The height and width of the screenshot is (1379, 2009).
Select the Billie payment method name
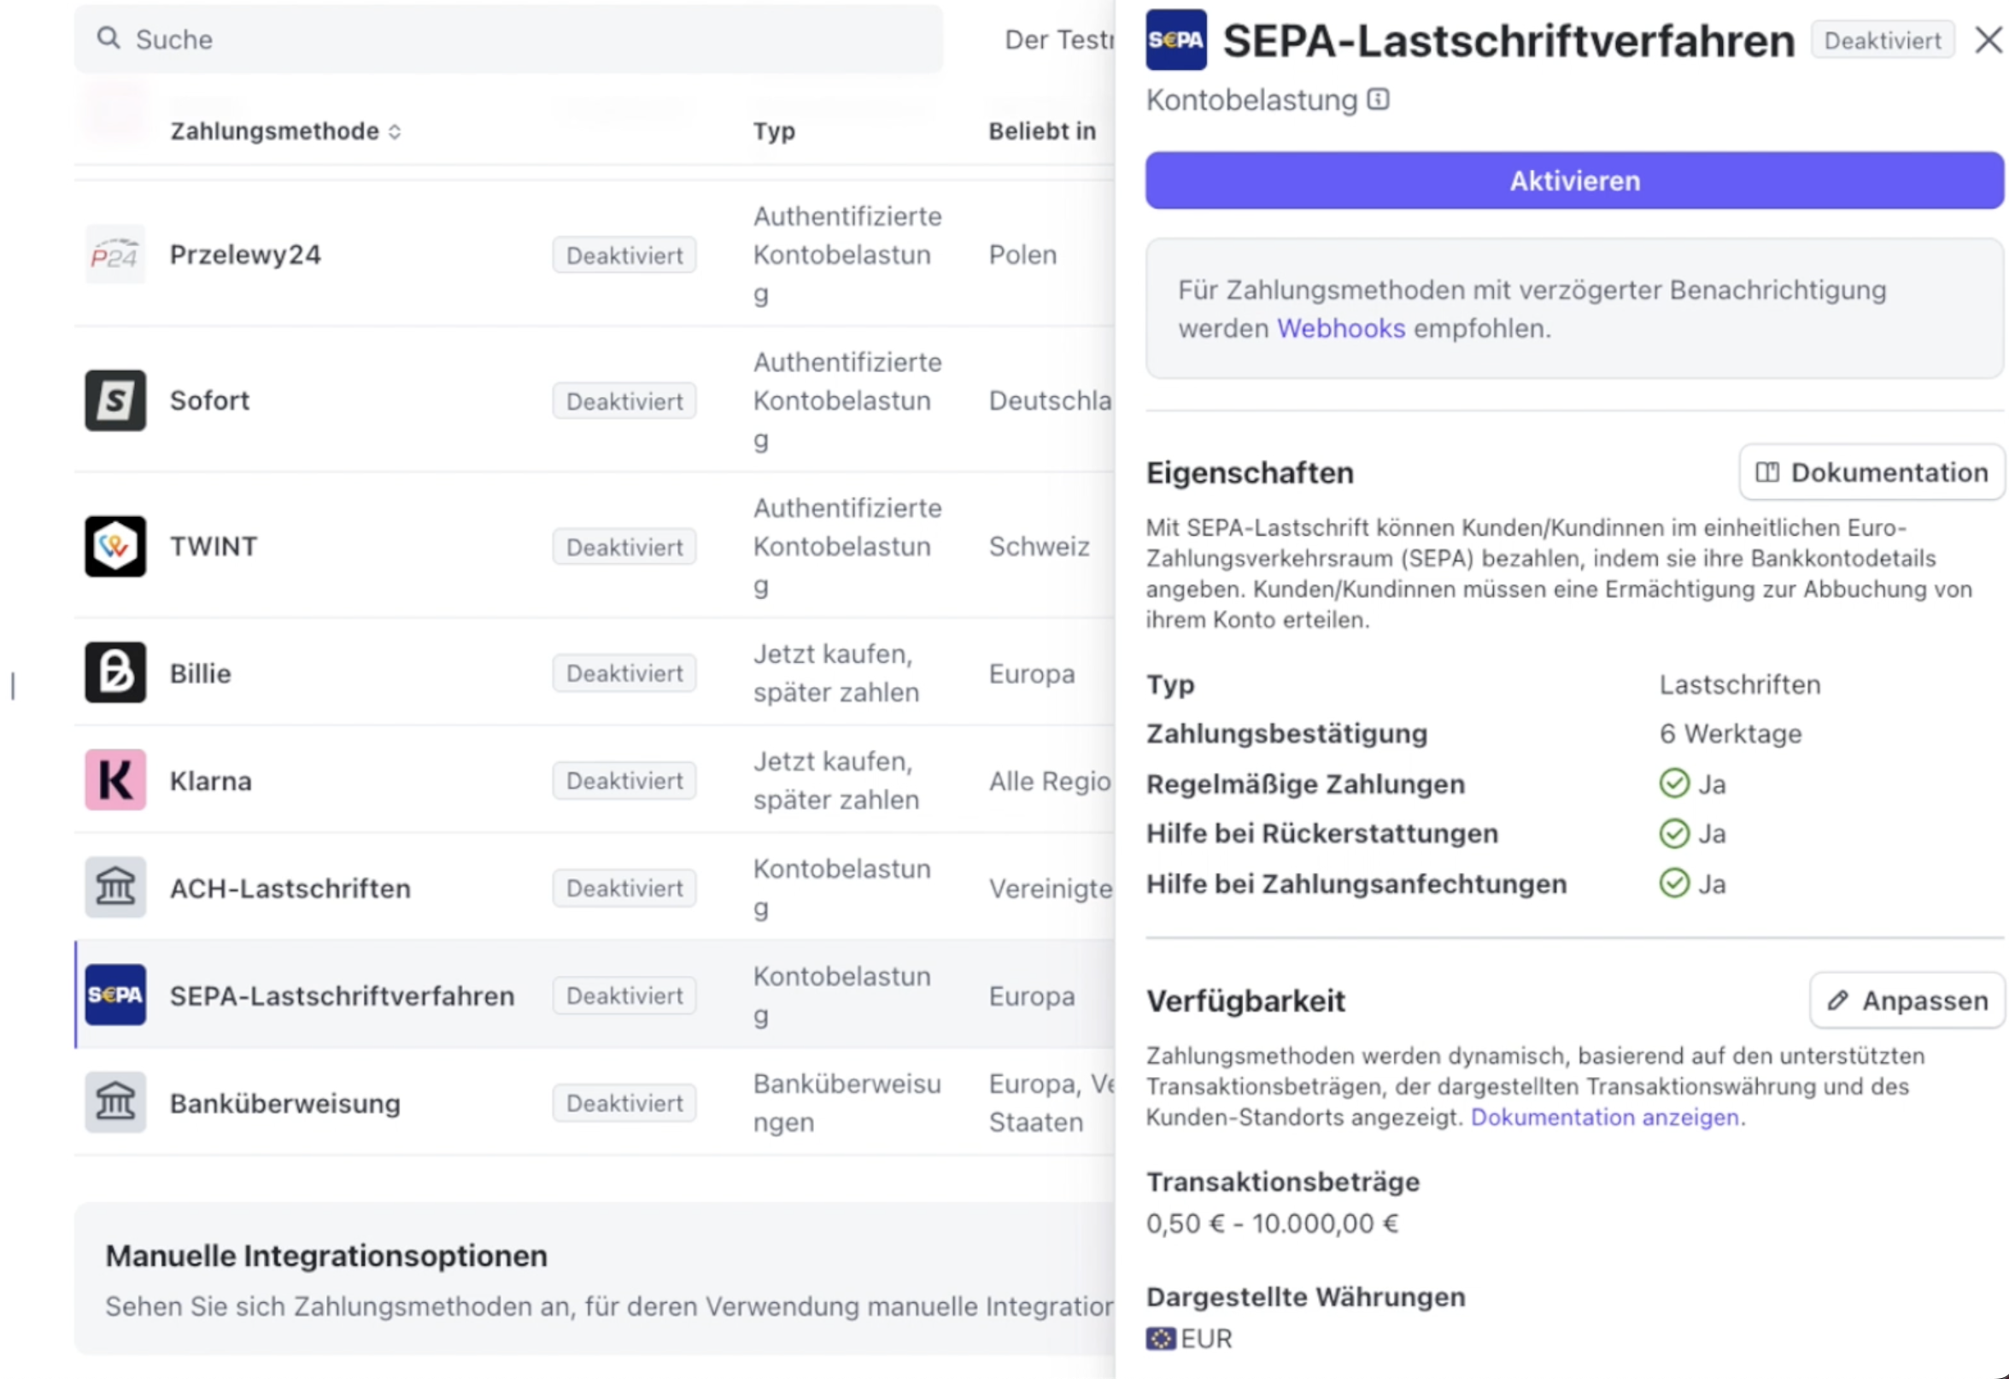(201, 673)
